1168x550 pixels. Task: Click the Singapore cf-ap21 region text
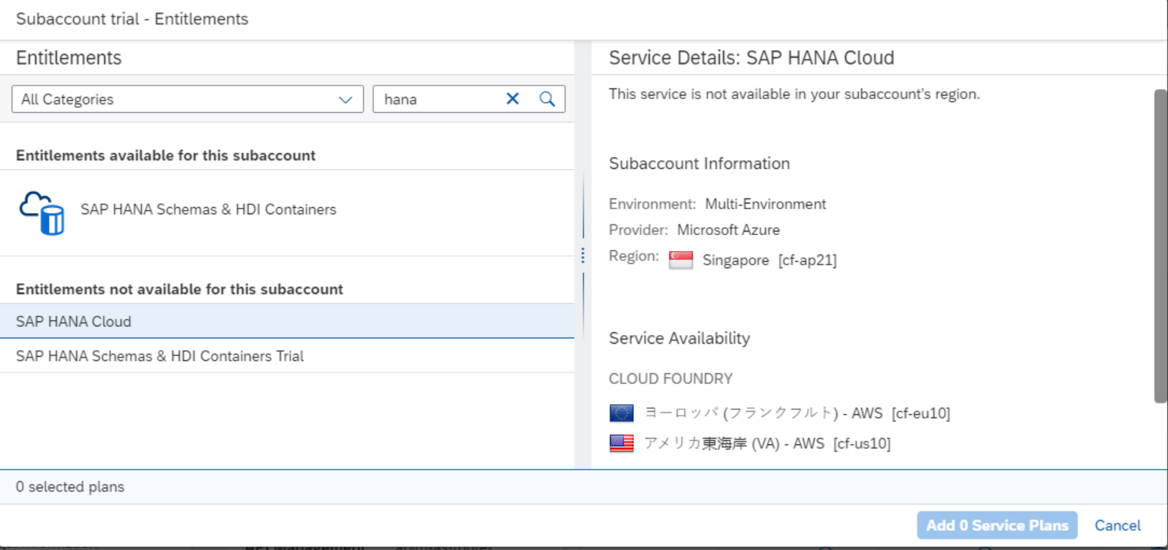coord(769,260)
